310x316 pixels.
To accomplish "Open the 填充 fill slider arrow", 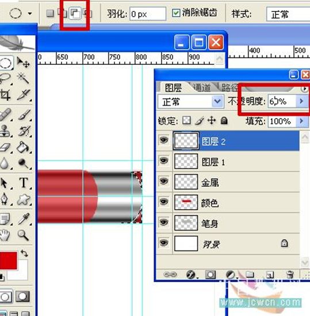I will click(301, 121).
